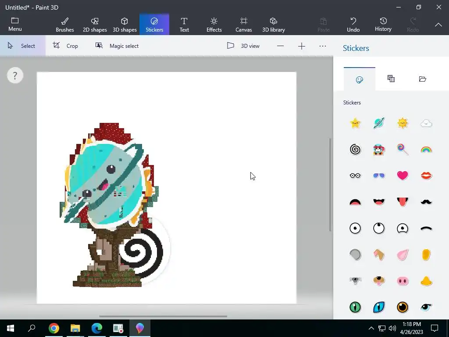Viewport: 449px width, 337px height.
Task: Switch to the textures tab
Action: [391, 79]
